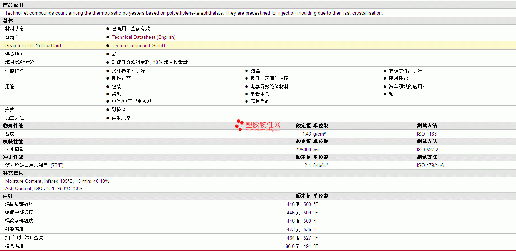Click the 供货地区 row label
Screen dimensions: 516x251
[15, 54]
